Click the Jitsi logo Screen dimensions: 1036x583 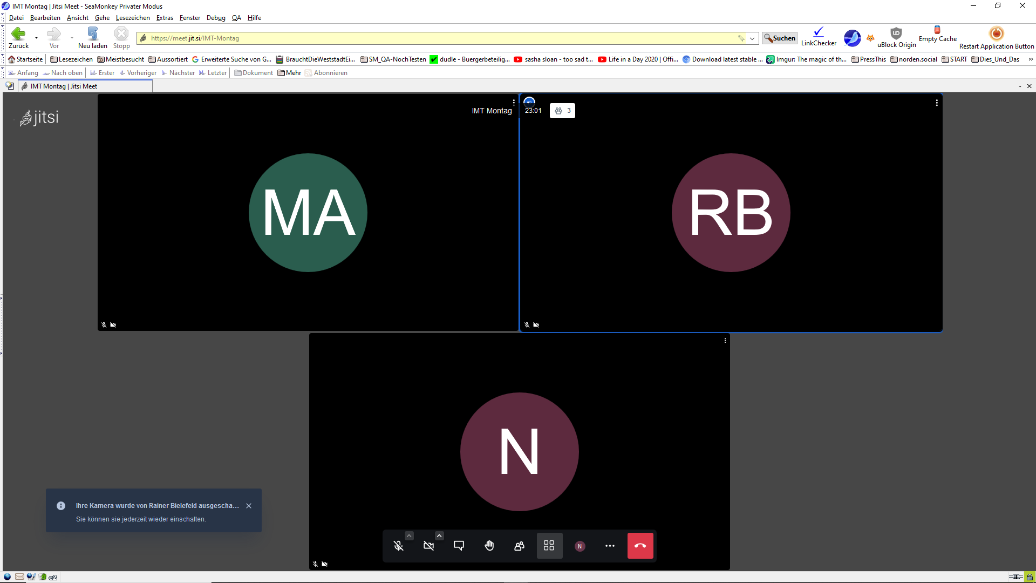(x=39, y=117)
